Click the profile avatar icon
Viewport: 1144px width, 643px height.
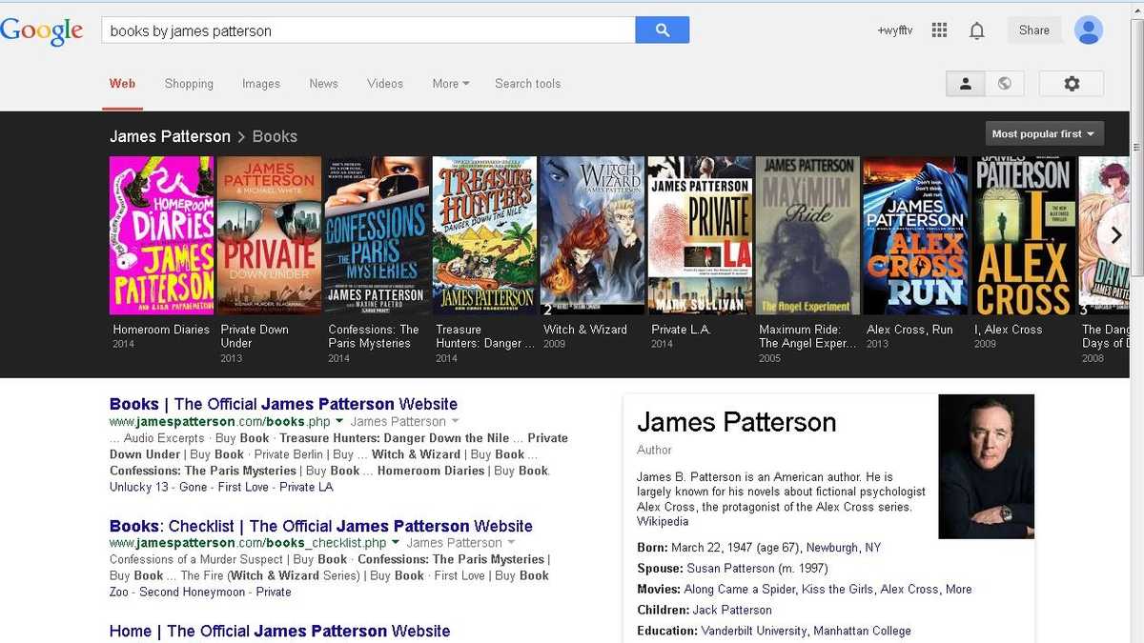point(1089,30)
